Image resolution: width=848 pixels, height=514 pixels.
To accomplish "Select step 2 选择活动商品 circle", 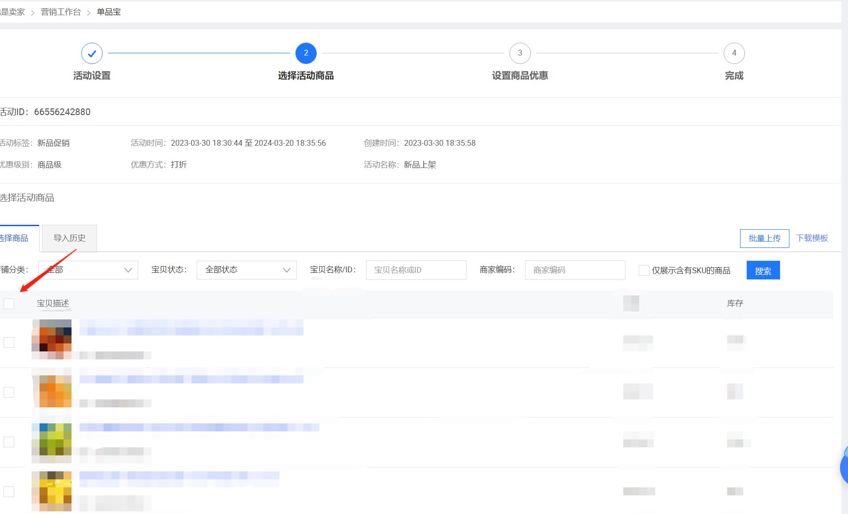I will pyautogui.click(x=306, y=53).
